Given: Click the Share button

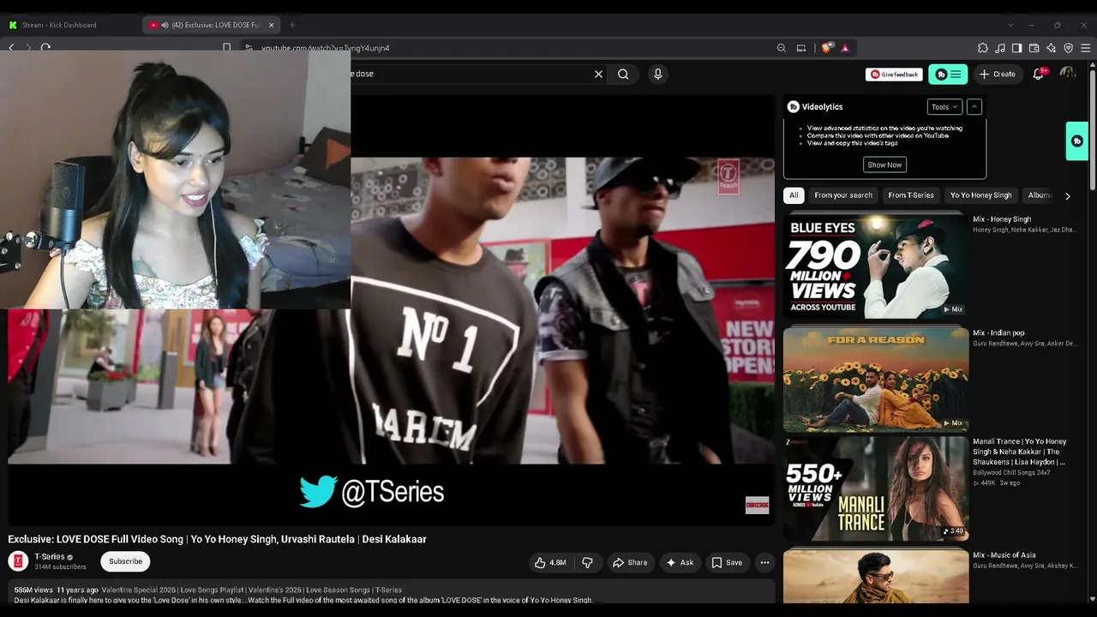Looking at the screenshot, I should [630, 563].
